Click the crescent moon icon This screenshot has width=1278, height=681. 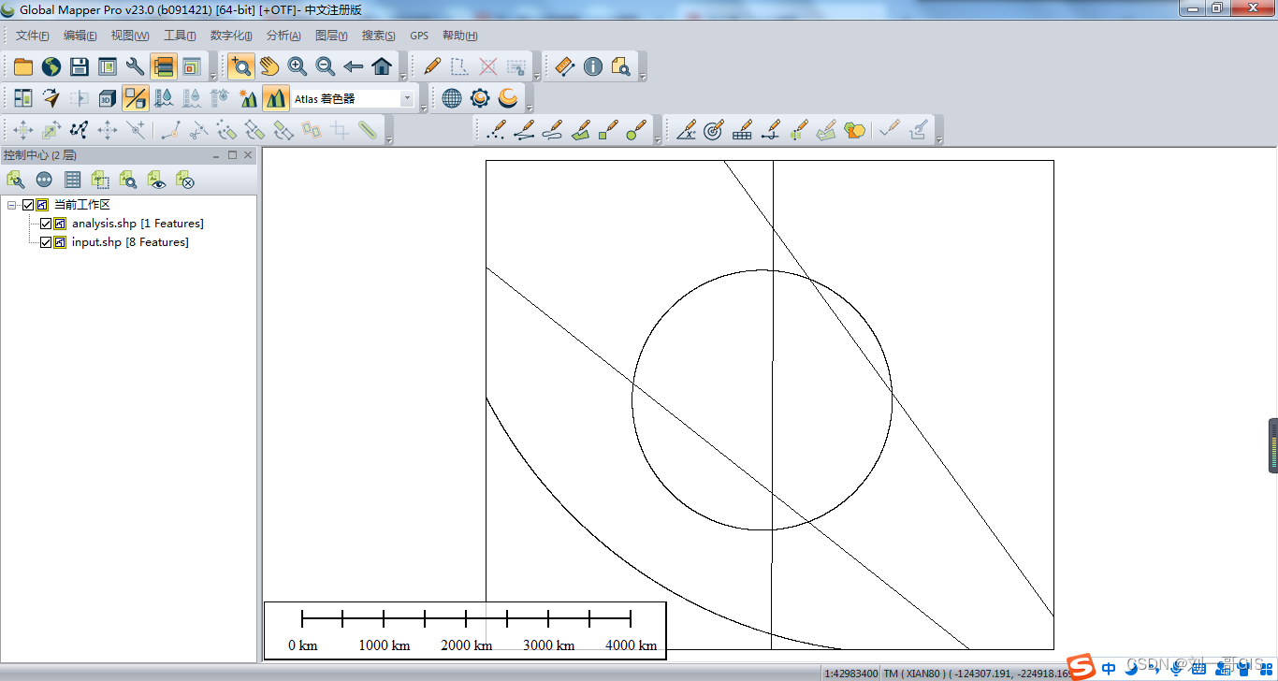[x=508, y=97]
